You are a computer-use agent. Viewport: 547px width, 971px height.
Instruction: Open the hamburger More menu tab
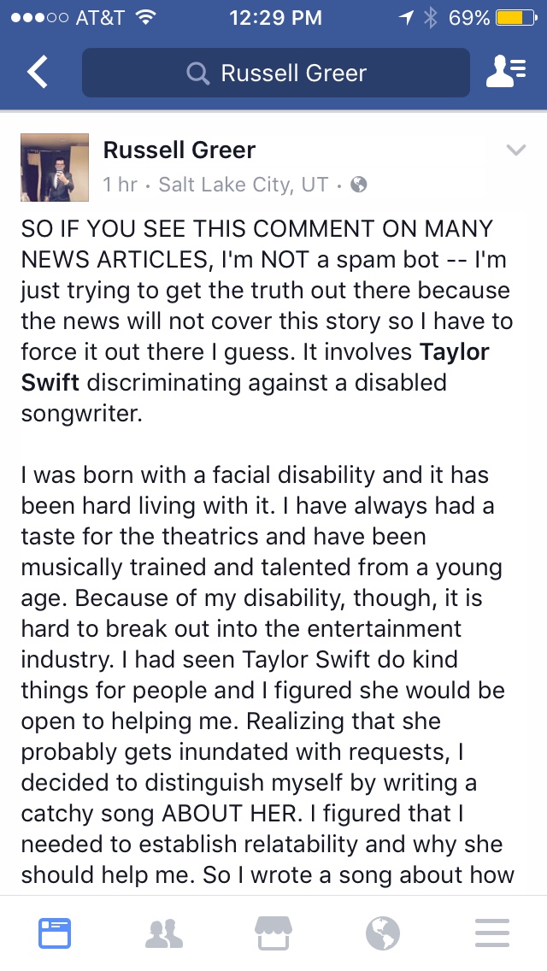coord(491,933)
